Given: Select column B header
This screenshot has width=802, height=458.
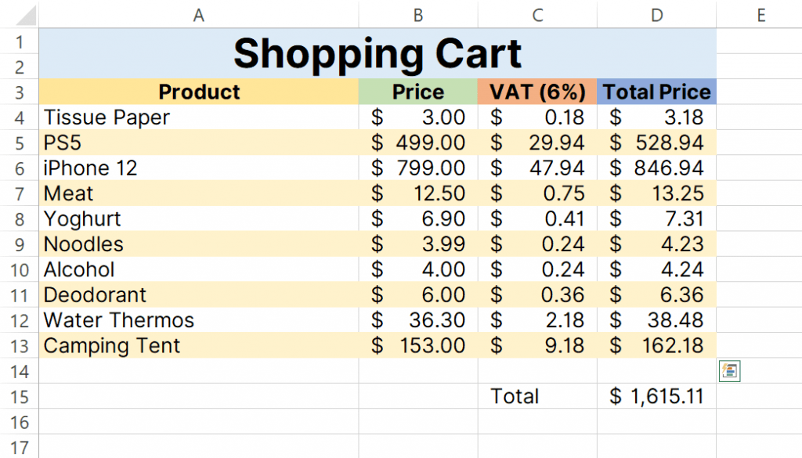Looking at the screenshot, I should (x=418, y=15).
